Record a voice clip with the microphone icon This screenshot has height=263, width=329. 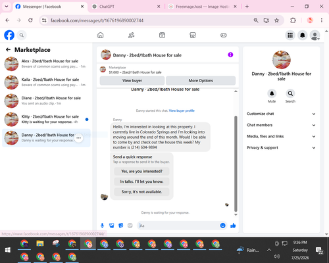(x=102, y=226)
